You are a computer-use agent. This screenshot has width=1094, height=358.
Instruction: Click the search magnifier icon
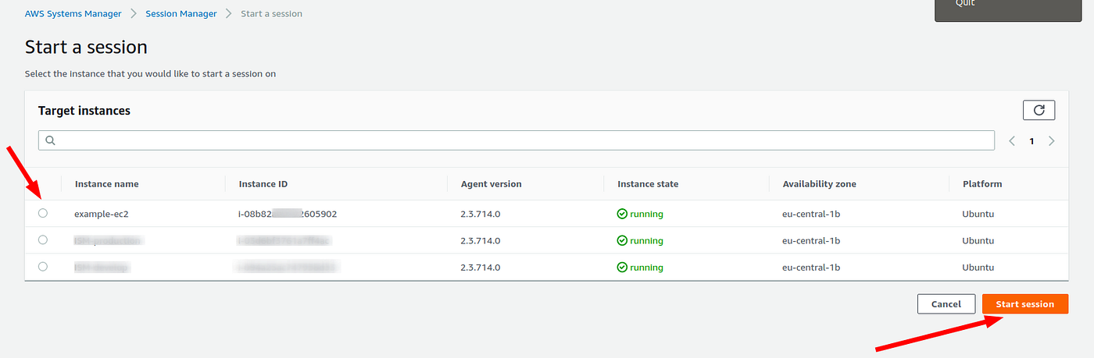(51, 140)
